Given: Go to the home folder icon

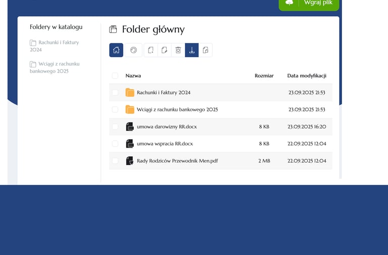Looking at the screenshot, I should (x=116, y=50).
